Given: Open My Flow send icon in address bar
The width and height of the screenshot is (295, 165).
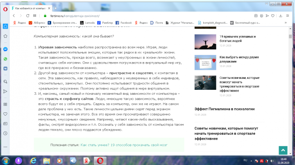Looking at the screenshot, I should click(267, 16).
